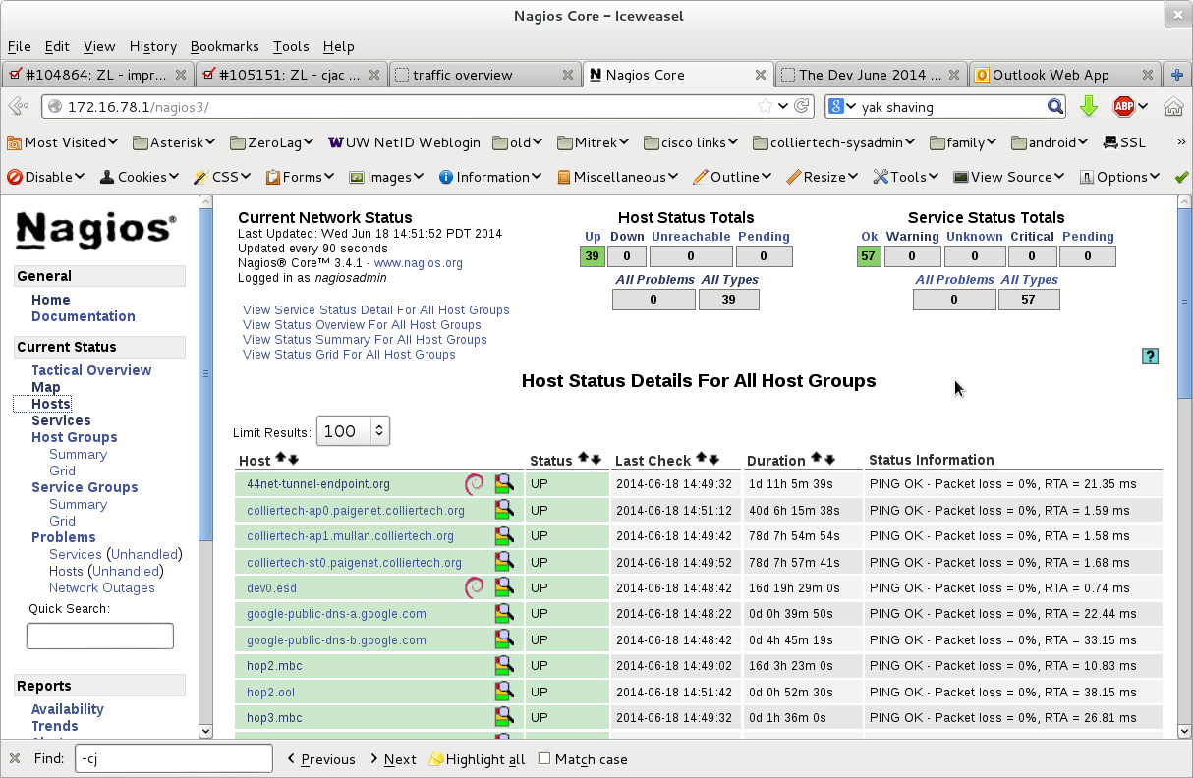Click the green downloads arrow in toolbar
The width and height of the screenshot is (1193, 778).
(x=1088, y=107)
